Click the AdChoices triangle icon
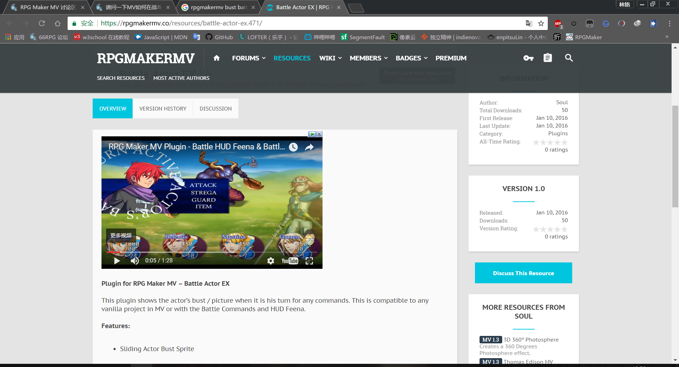 click(313, 134)
